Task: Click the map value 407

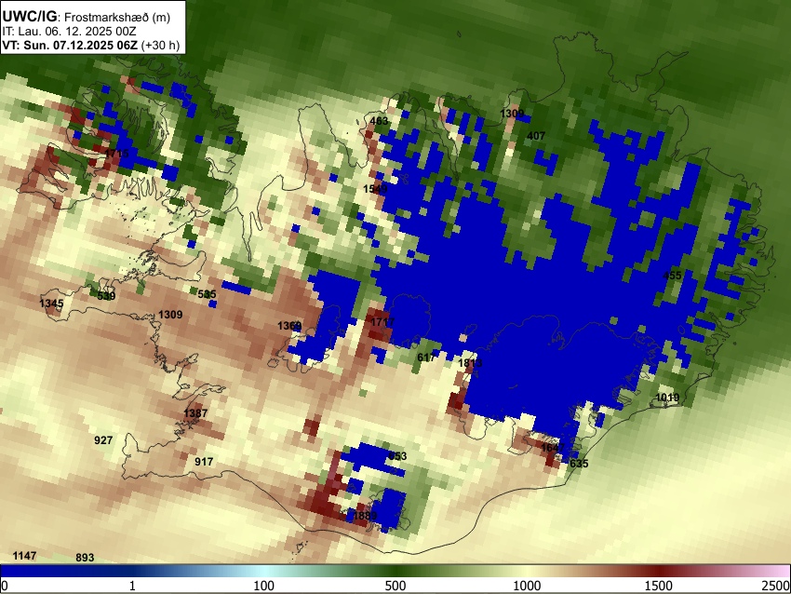Action: click(536, 136)
